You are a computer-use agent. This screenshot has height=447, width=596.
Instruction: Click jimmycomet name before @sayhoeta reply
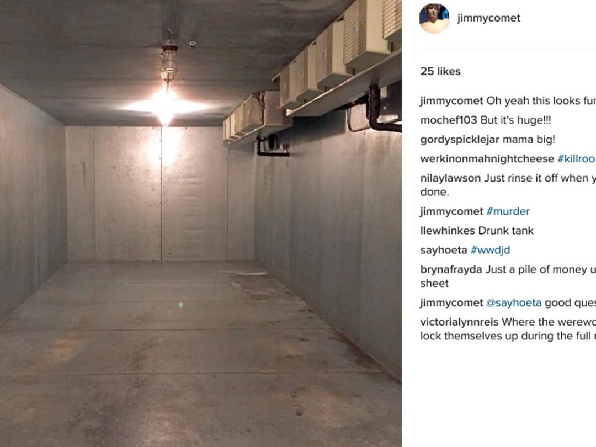coord(451,303)
